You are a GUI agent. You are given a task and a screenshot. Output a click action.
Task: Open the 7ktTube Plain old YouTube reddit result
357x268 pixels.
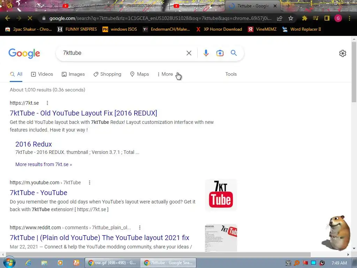(x=99, y=238)
